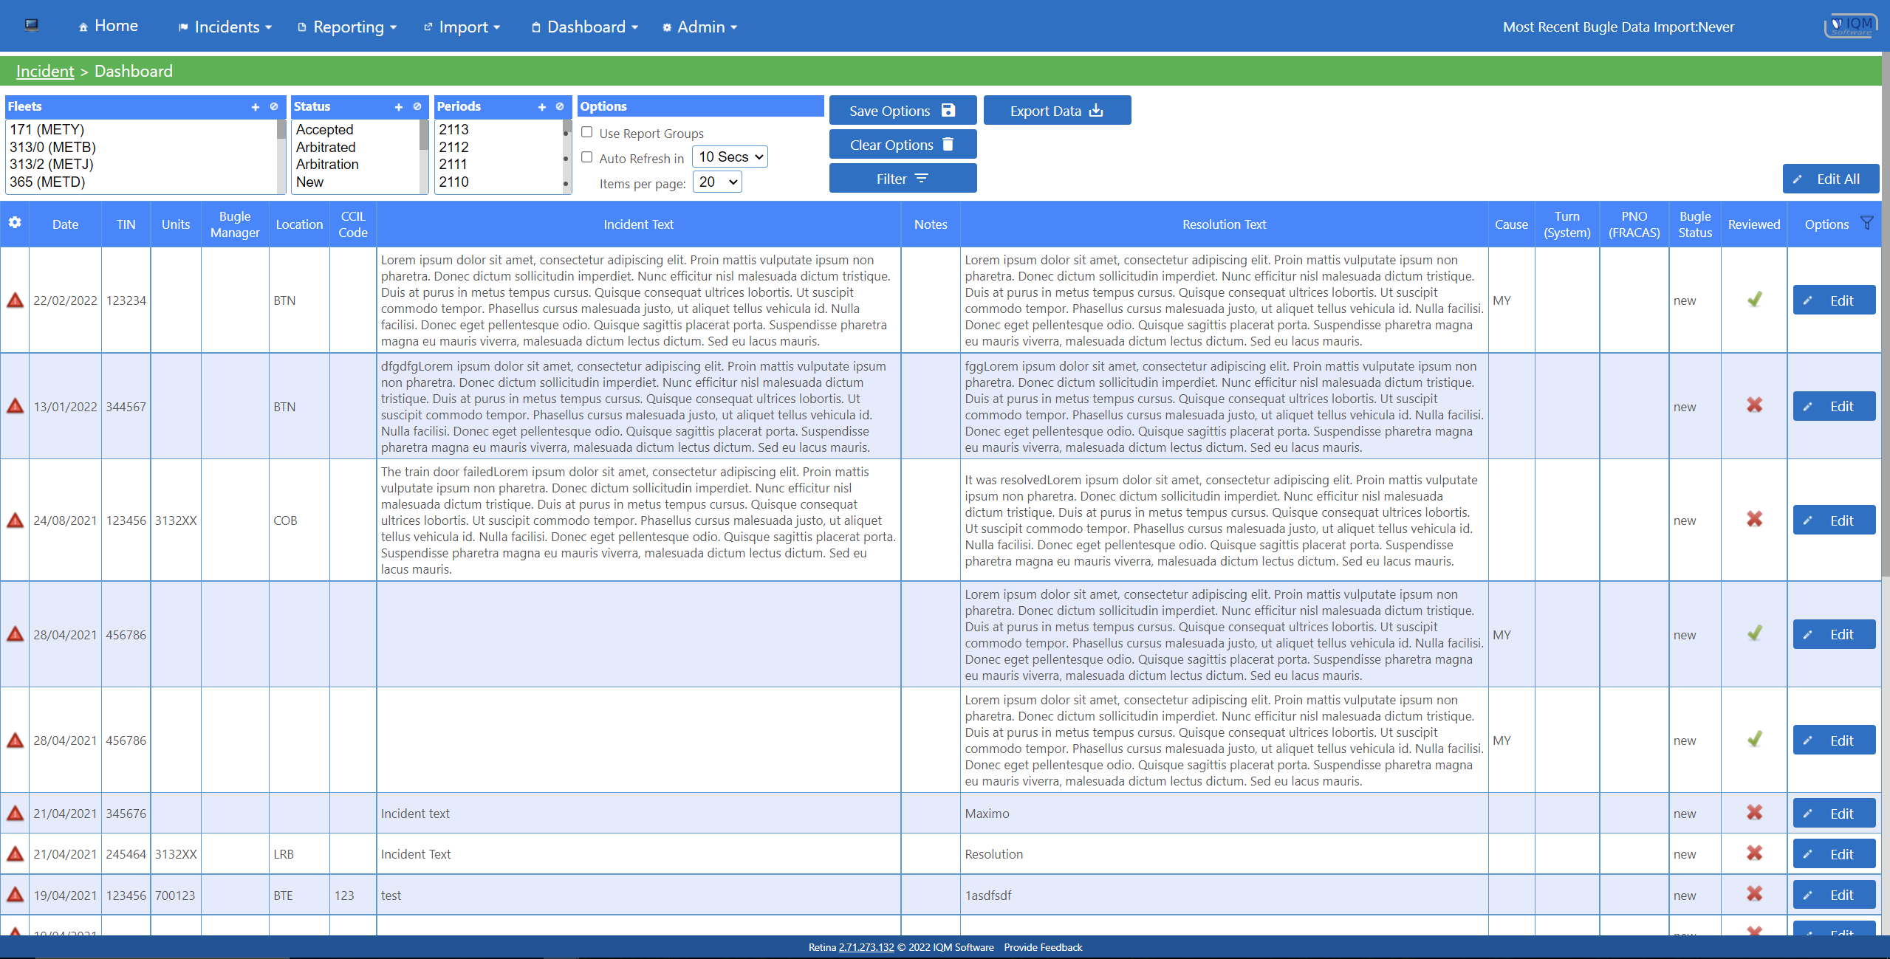Screen dimensions: 1890x959
Task: Click the Incident breadcrumb link
Action: tap(45, 72)
